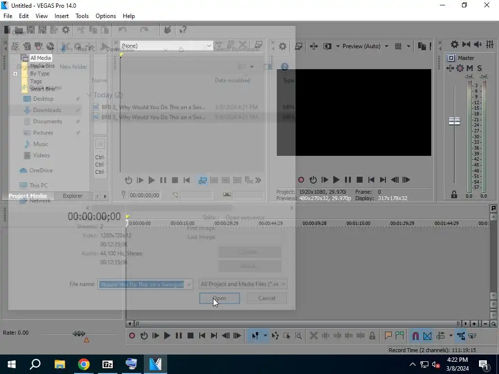
Task: Launch interactive tutorials hand icon
Action: click(168, 30)
